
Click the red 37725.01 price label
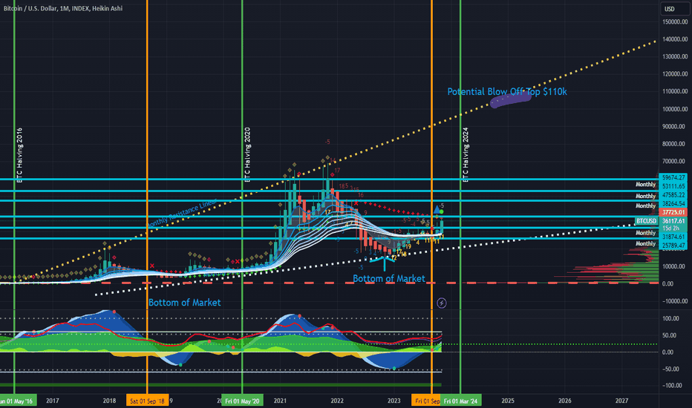click(x=673, y=212)
